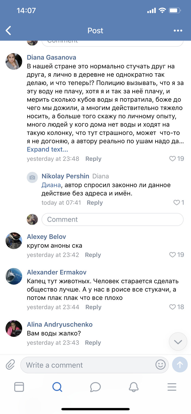
Task: Expand text of Diana's comment
Action: tap(47, 150)
